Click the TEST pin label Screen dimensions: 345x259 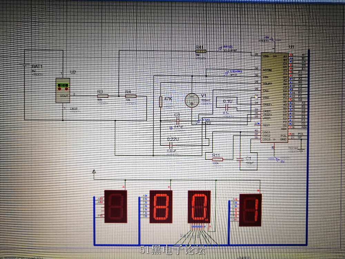coord(266,125)
